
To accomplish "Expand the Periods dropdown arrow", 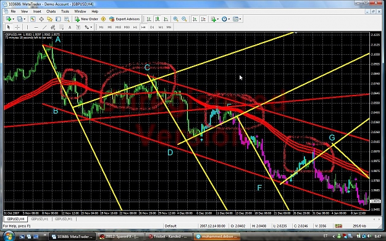I will (x=229, y=19).
